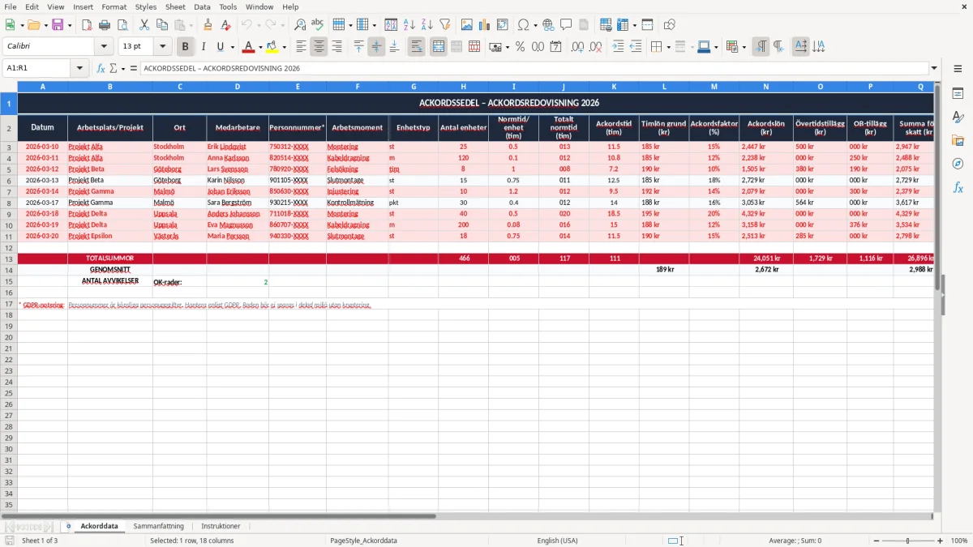Viewport: 973px width, 547px height.
Task: Toggle Merge and Center Cells
Action: (438, 47)
